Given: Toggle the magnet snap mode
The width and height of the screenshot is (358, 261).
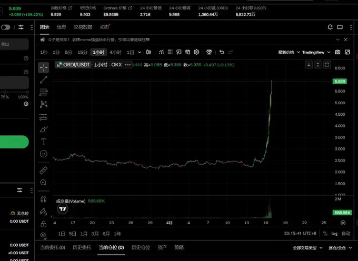Looking at the screenshot, I should (43, 199).
